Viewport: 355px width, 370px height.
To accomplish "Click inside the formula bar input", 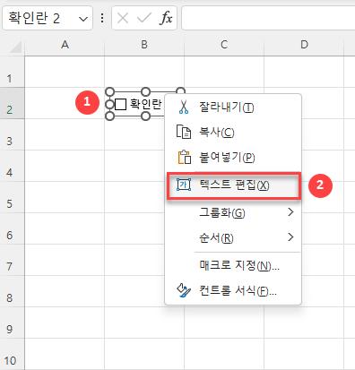I will [268, 19].
